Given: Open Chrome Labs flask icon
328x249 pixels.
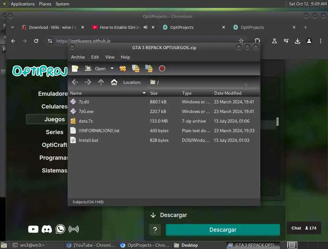Looking at the screenshot, I should point(275,41).
